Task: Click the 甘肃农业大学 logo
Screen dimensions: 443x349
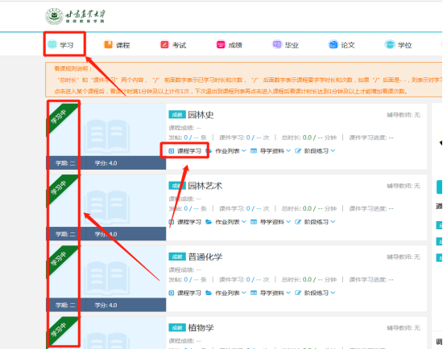Action: click(x=75, y=16)
